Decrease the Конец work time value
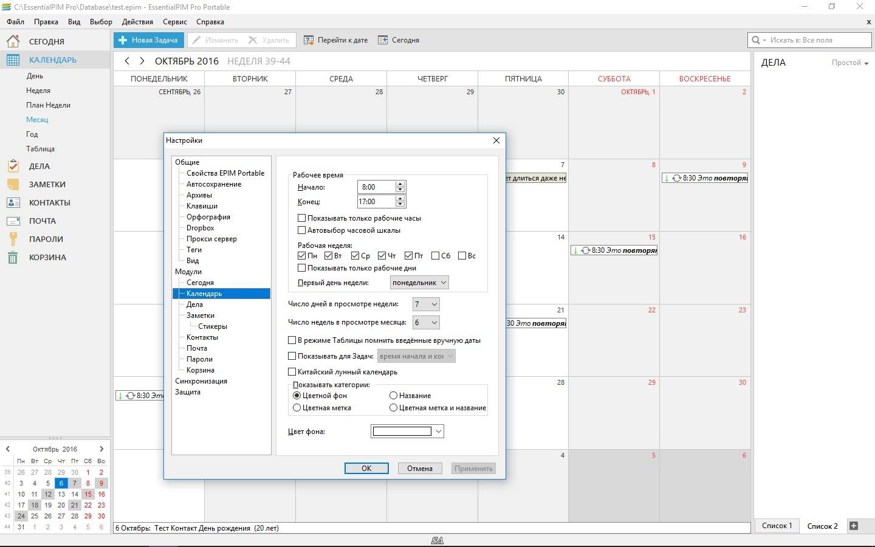 [400, 204]
